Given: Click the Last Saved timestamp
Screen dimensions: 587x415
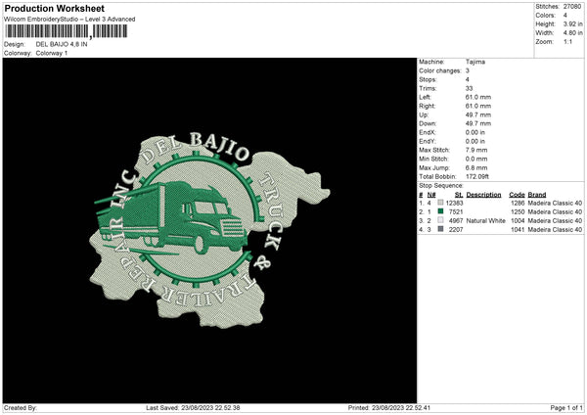Looking at the screenshot, I should pyautogui.click(x=193, y=407).
